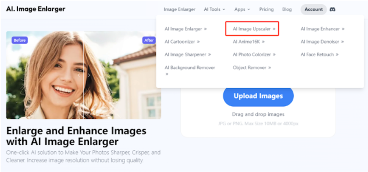Choose AI Image Upscaler menu entry

coord(254,29)
